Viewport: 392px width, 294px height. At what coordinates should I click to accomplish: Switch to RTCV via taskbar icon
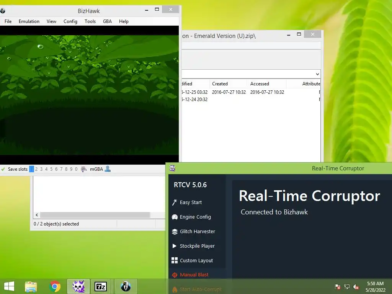tap(78, 286)
